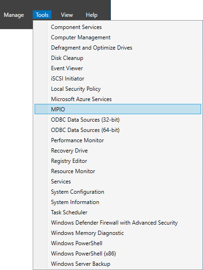Open Computer Management
Image resolution: width=203 pixels, height=270 pixels.
[x=118, y=37]
